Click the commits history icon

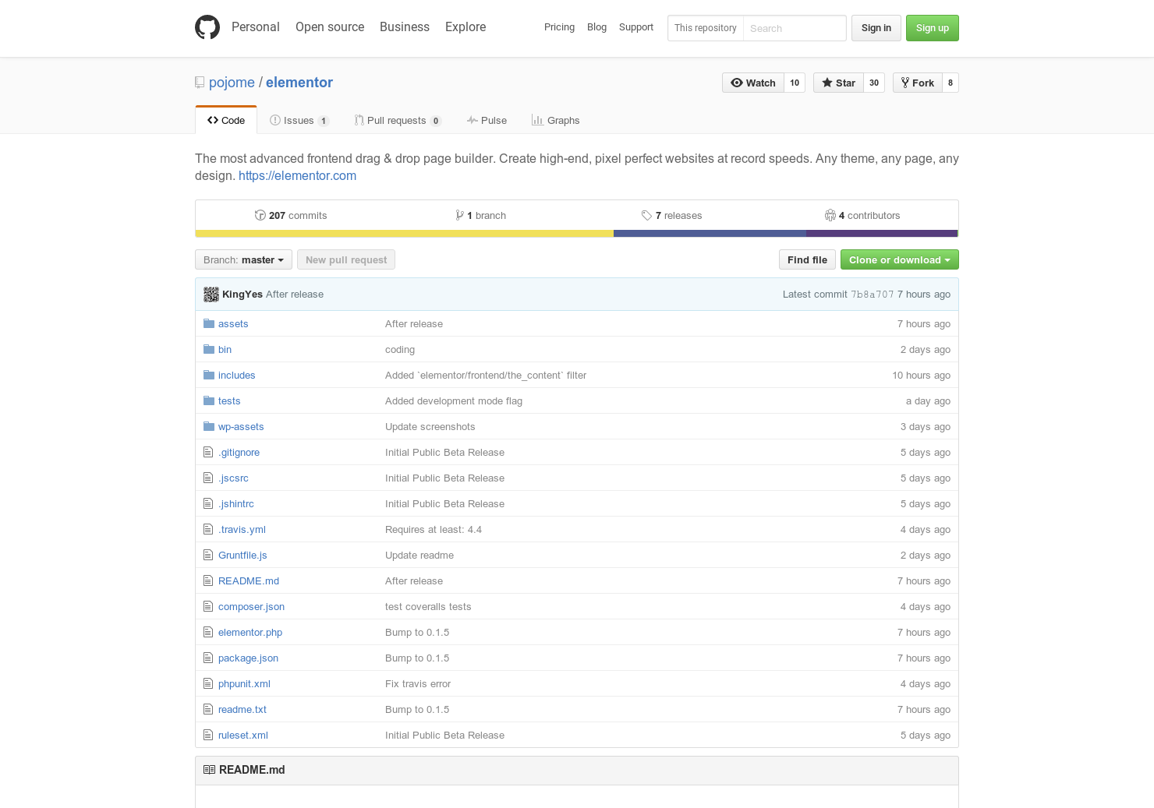coord(260,215)
